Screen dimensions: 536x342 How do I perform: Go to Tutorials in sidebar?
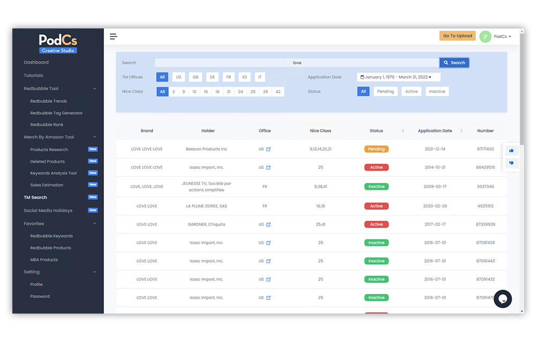33,75
